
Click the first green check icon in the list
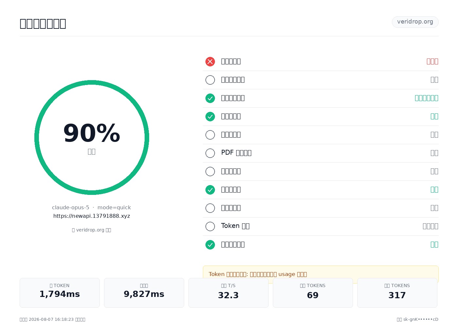click(210, 98)
